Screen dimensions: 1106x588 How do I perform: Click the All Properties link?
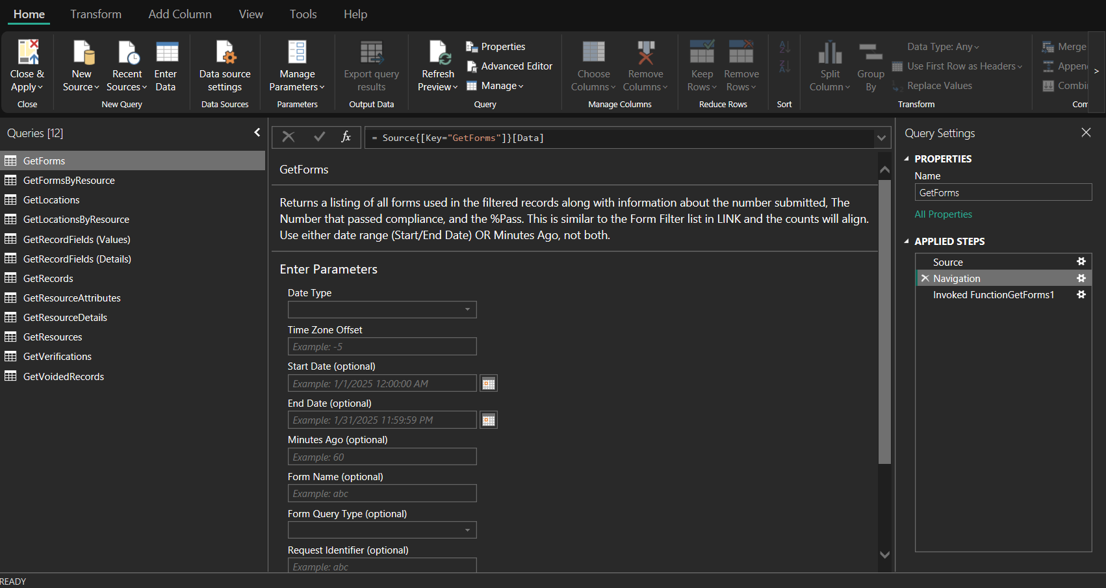(943, 214)
